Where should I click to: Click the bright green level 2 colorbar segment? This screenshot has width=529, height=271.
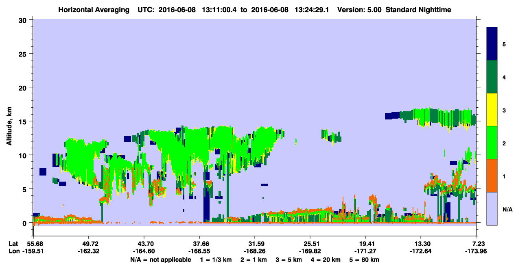[x=492, y=143]
